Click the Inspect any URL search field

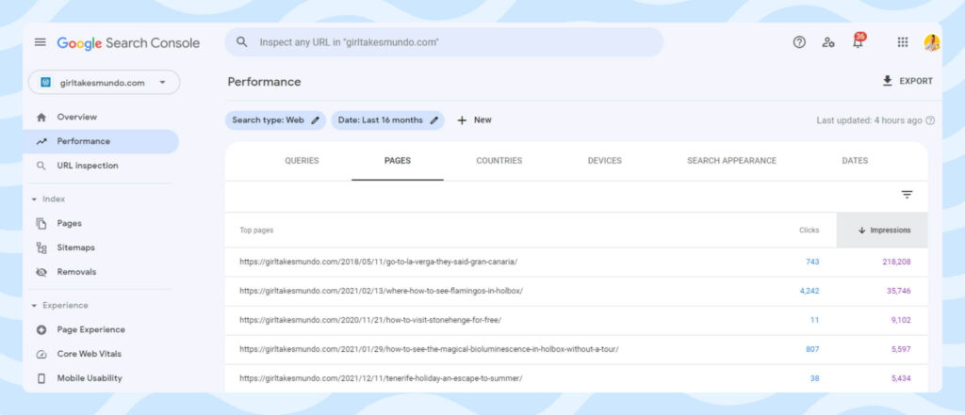tap(444, 42)
